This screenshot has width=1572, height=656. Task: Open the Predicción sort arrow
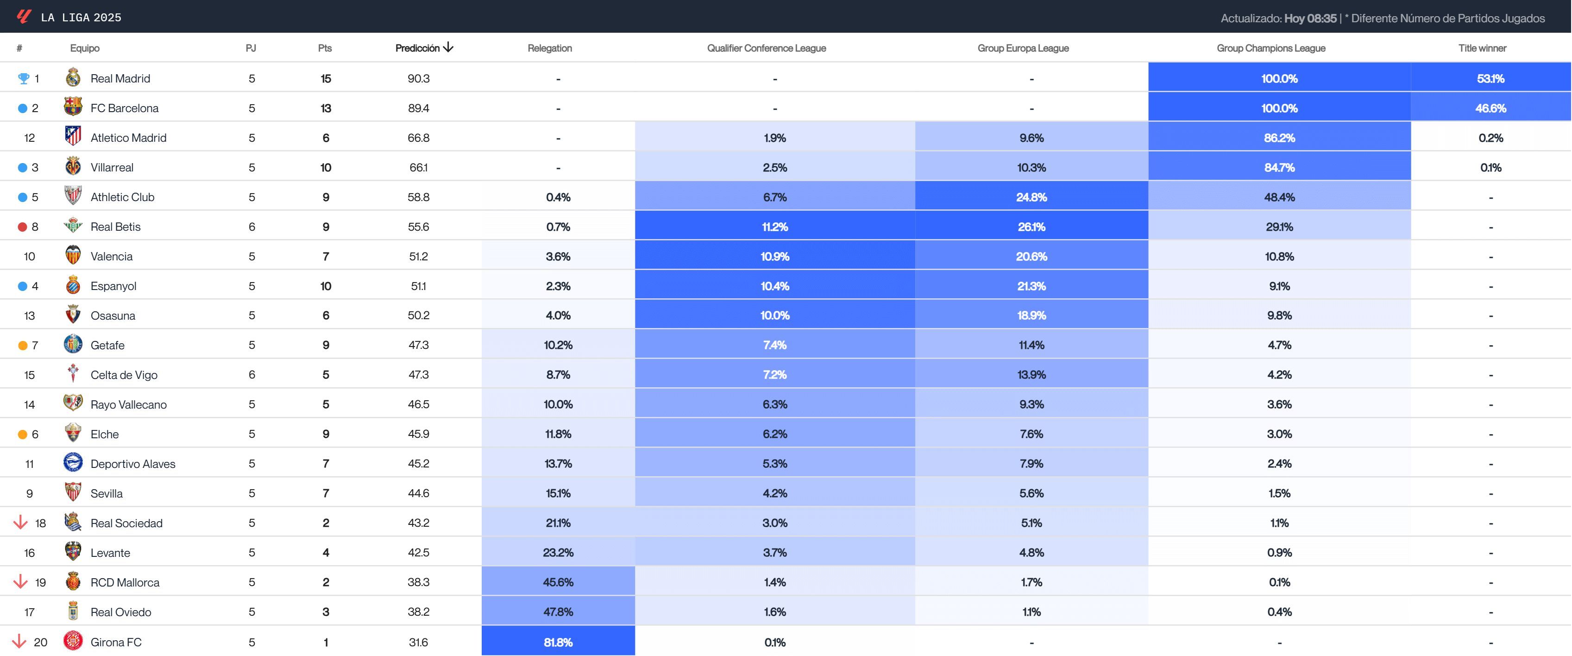pyautogui.click(x=450, y=48)
